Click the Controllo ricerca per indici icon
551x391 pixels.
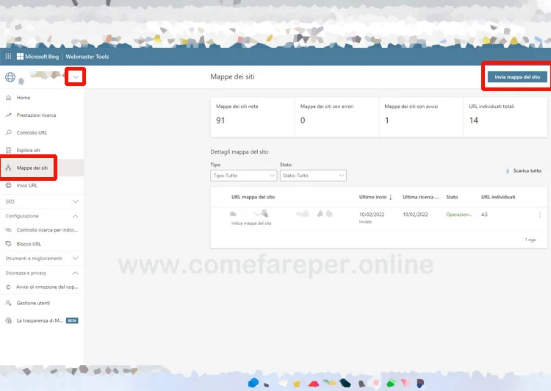pyautogui.click(x=8, y=230)
